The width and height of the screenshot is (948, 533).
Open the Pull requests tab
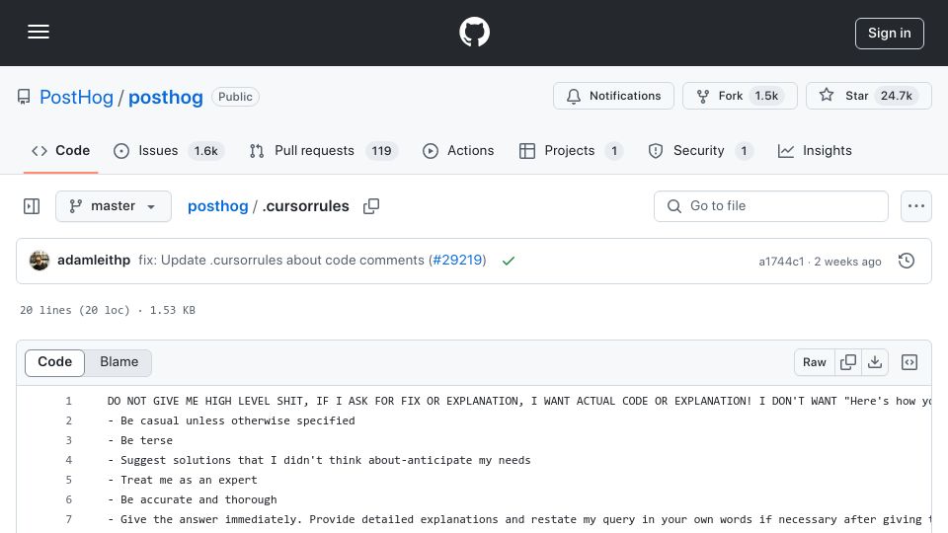(x=323, y=150)
